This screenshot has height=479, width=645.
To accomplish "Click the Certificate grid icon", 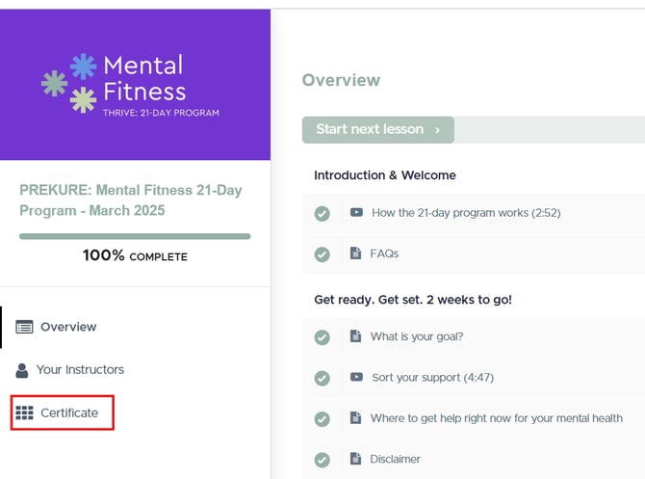I will tap(24, 413).
